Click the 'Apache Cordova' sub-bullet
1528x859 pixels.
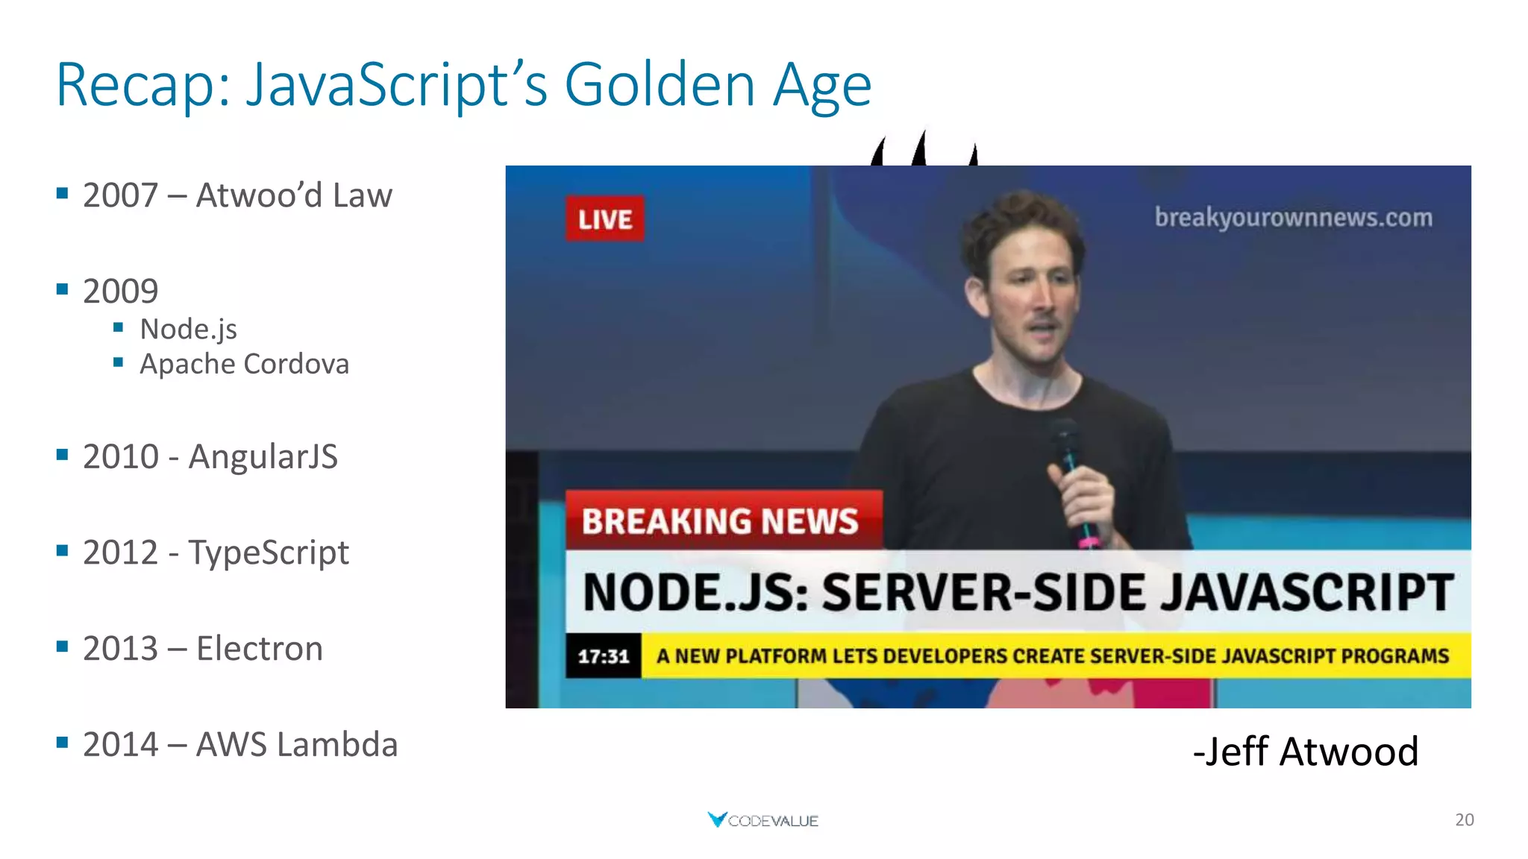coord(244,364)
